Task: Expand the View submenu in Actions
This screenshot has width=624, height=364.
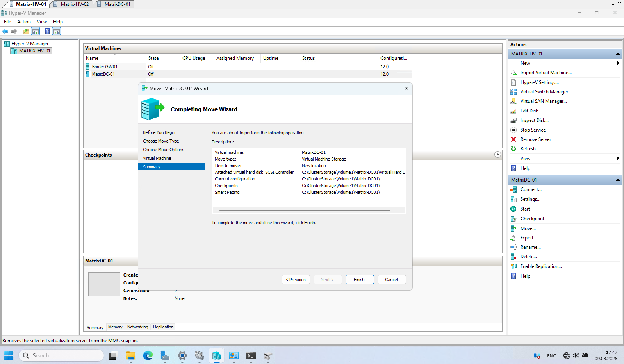Action: (x=618, y=159)
